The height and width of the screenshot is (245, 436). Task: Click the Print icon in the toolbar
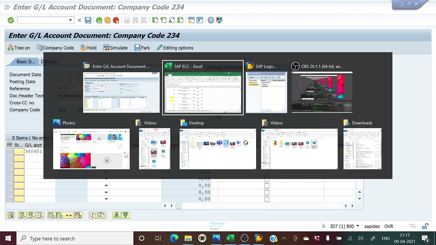[x=127, y=20]
